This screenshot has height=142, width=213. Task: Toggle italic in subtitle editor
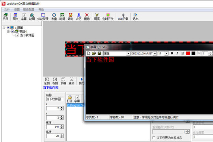click(177, 53)
